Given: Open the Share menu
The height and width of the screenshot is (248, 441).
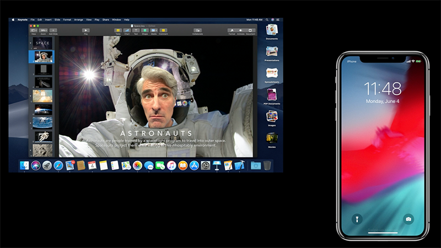Looking at the screenshot, I should point(106,20).
